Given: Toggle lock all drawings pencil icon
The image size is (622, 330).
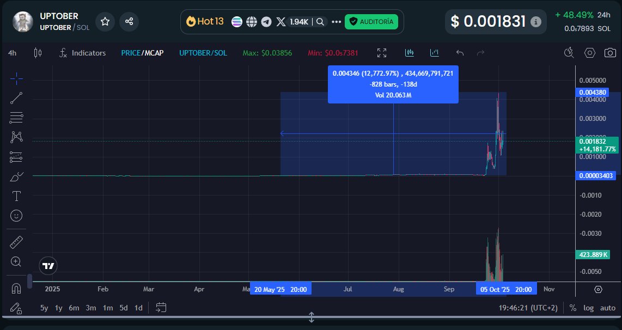Looking at the screenshot, I should pos(16,308).
